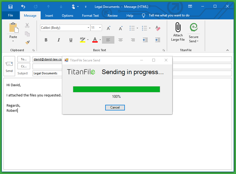Open numbering style dropdown arrow
The height and width of the screenshot is (174, 236).
click(150, 28)
